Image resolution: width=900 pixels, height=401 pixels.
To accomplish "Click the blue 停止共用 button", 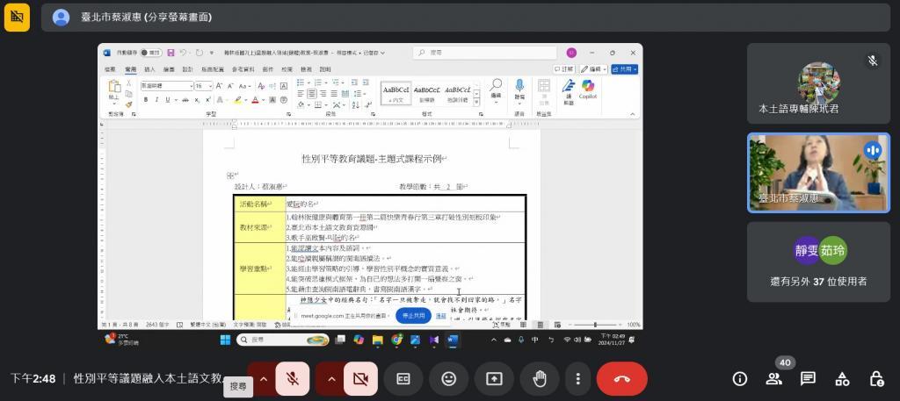I will (413, 315).
